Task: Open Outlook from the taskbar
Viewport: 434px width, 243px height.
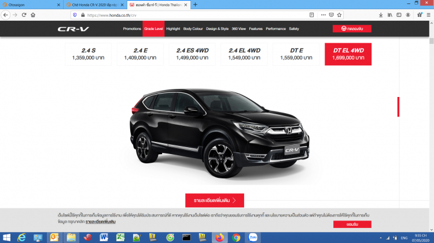Action: click(54, 237)
